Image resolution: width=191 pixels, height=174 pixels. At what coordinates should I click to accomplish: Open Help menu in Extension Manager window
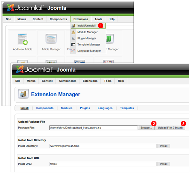(121, 81)
